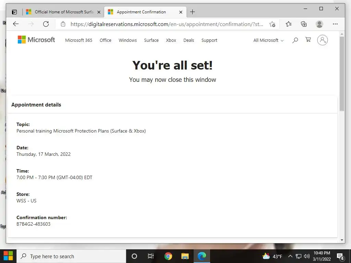The image size is (351, 263).
Task: Open the Windows Start menu
Action: (x=8, y=256)
